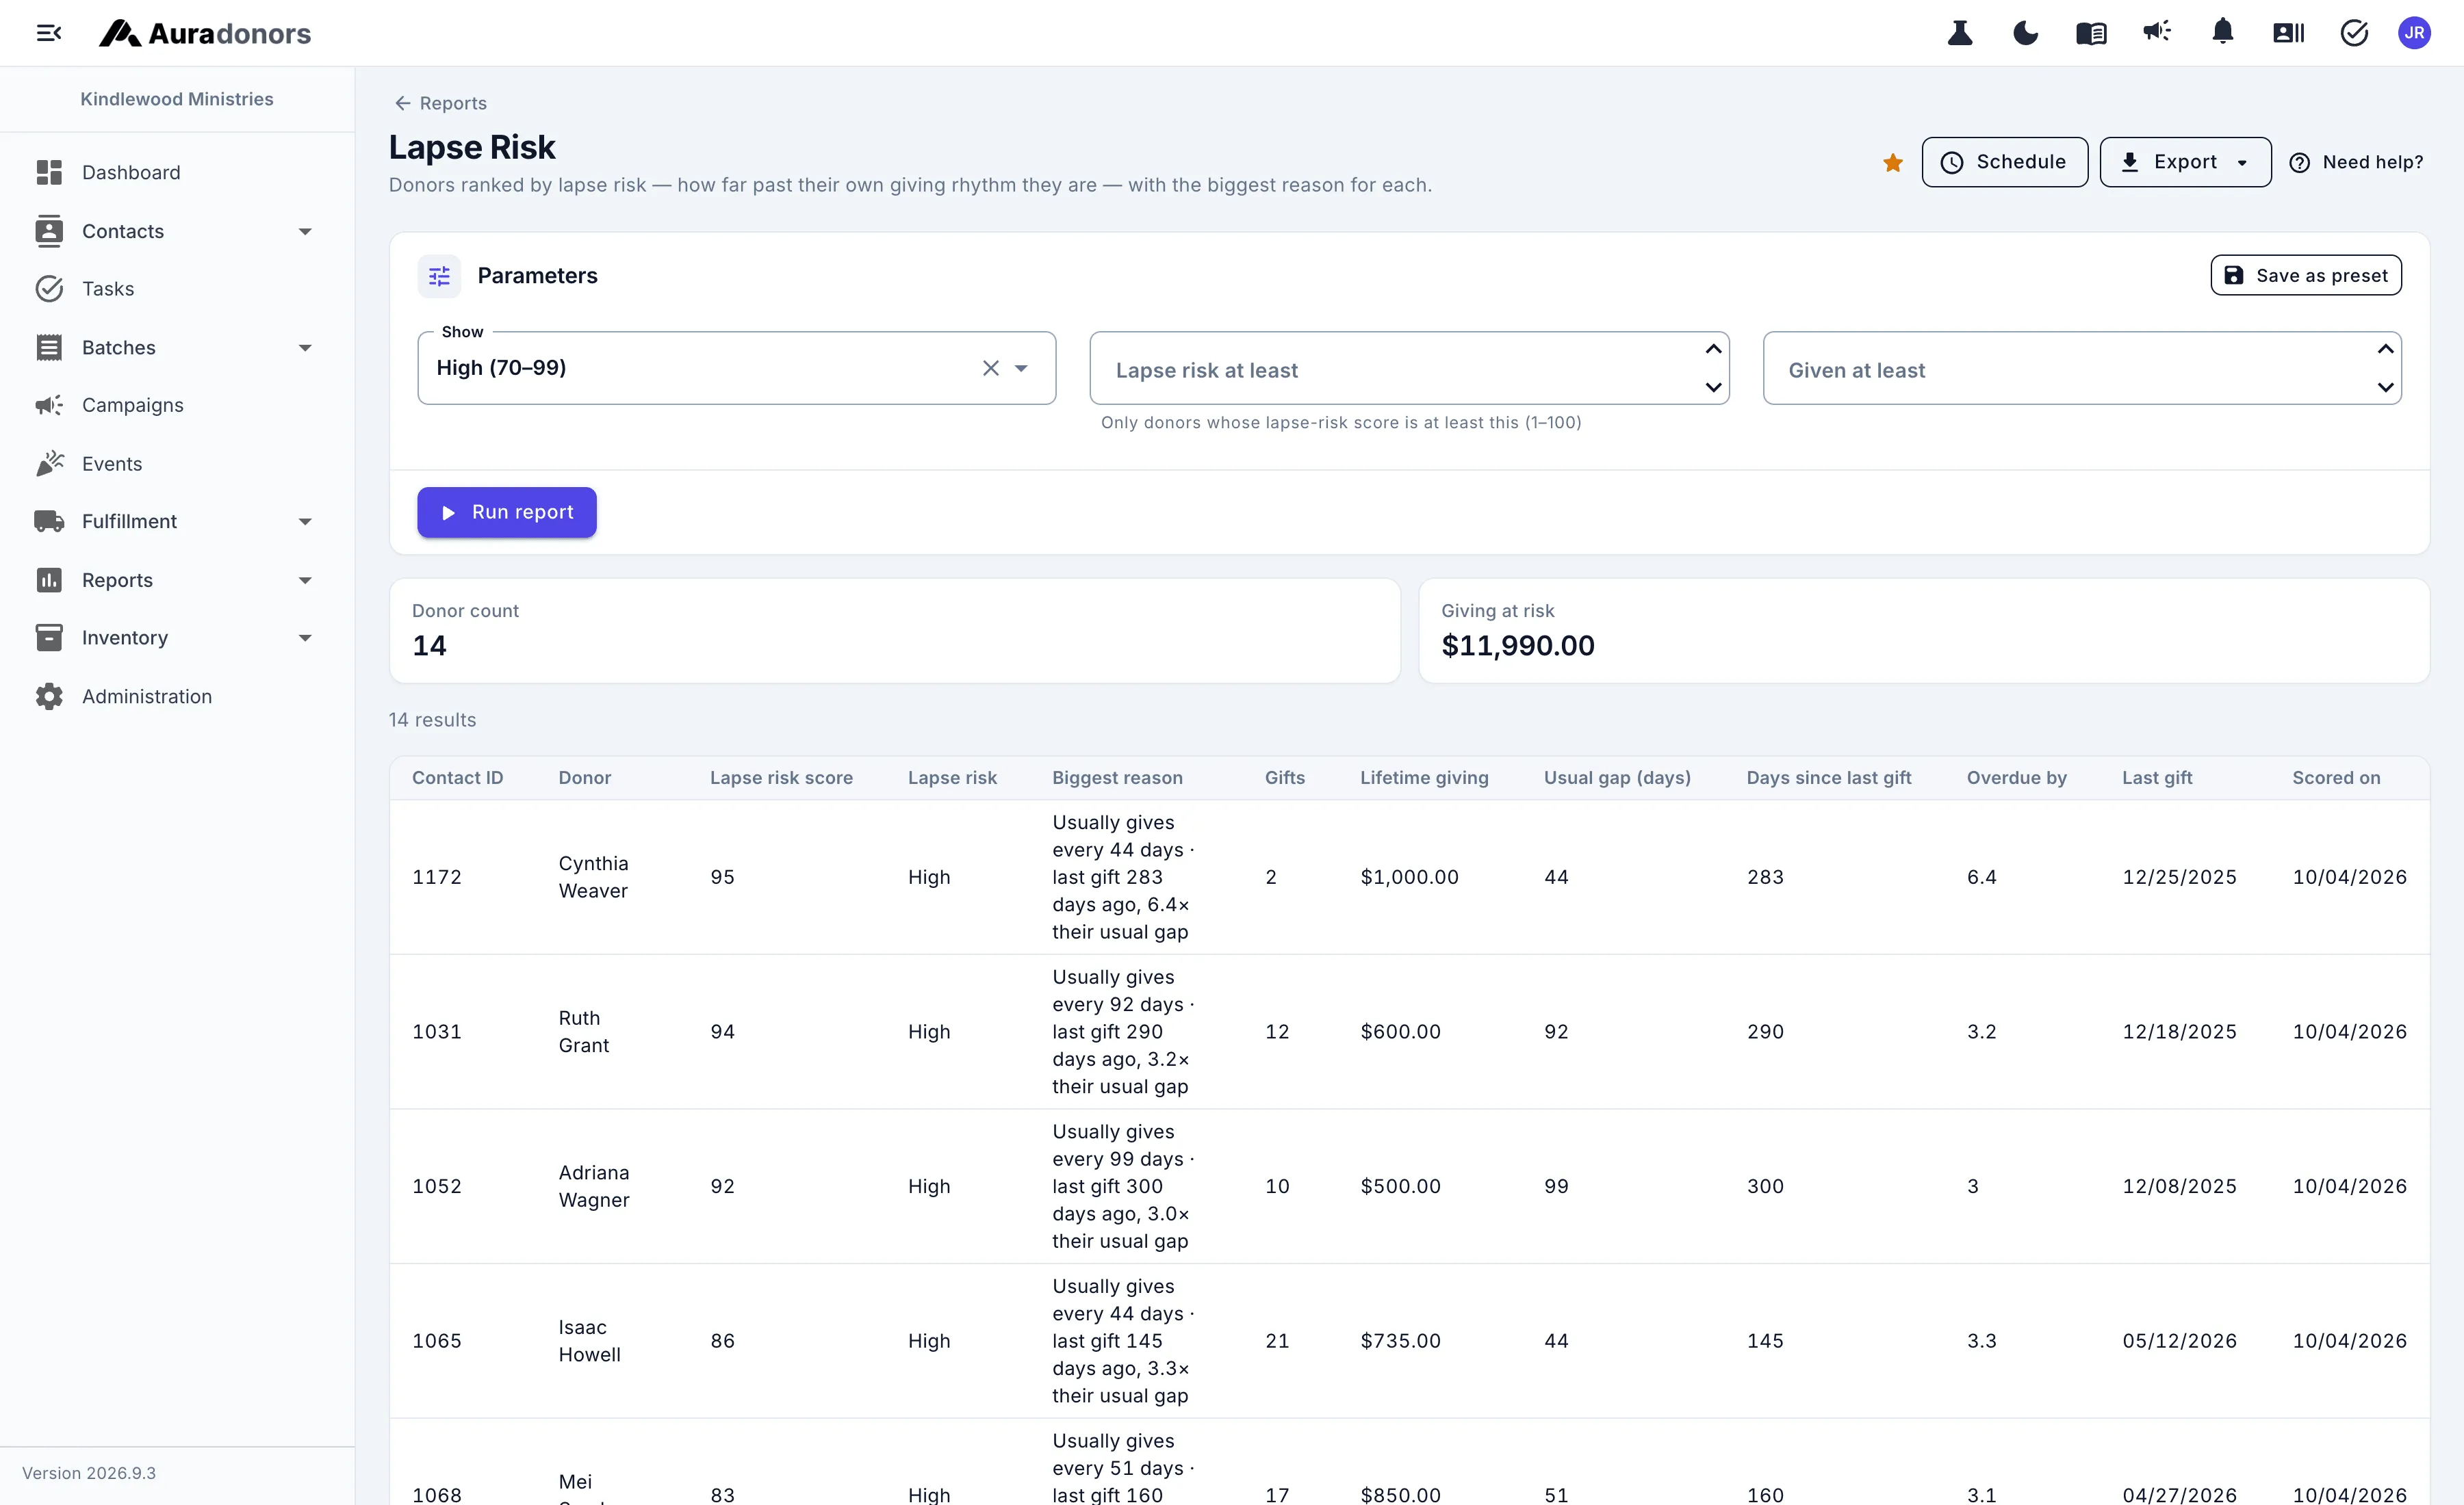This screenshot has height=1505, width=2464.
Task: Open Dashboard in the sidebar
Action: click(177, 173)
